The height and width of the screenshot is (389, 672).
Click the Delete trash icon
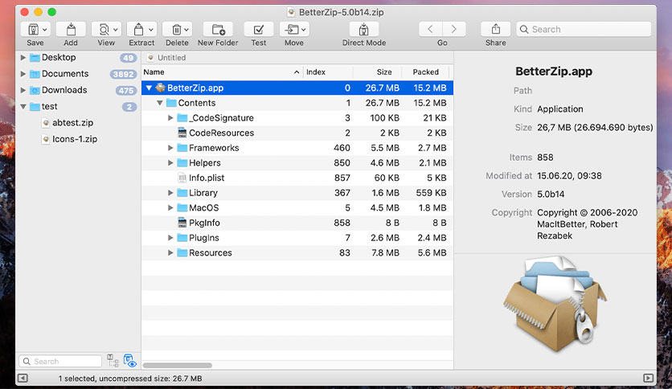click(176, 30)
